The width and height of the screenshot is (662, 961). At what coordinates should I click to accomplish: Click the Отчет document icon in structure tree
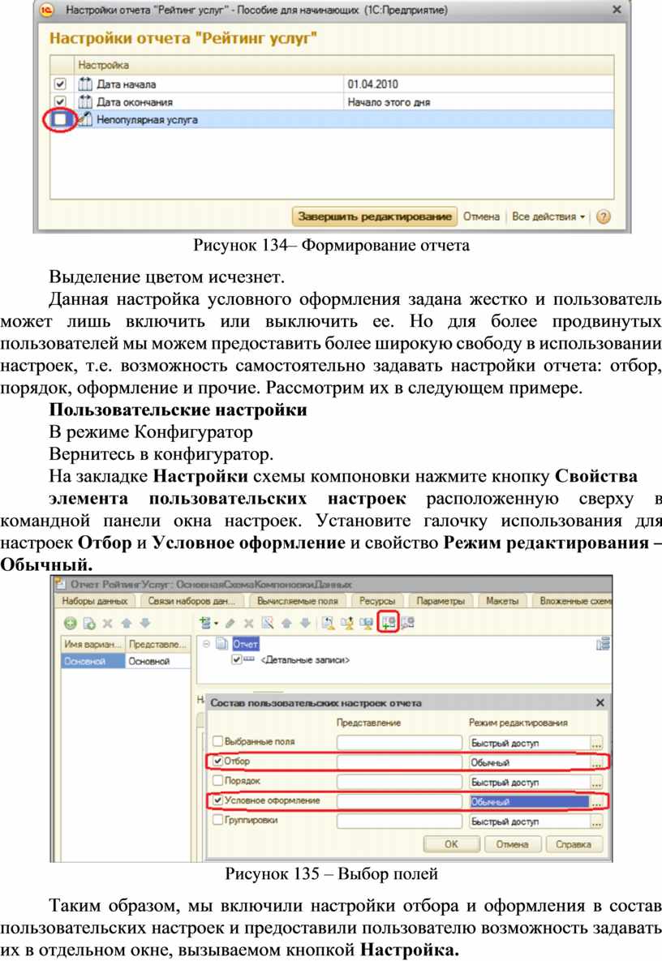coord(222,644)
